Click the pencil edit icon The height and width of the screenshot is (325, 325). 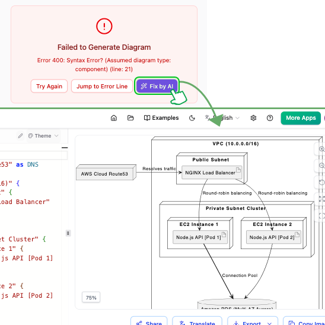click(20, 136)
